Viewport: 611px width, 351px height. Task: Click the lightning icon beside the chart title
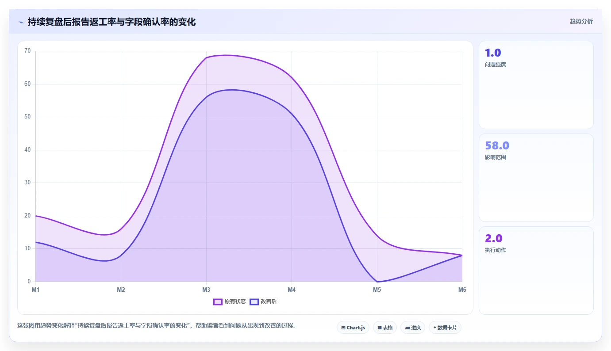(21, 22)
